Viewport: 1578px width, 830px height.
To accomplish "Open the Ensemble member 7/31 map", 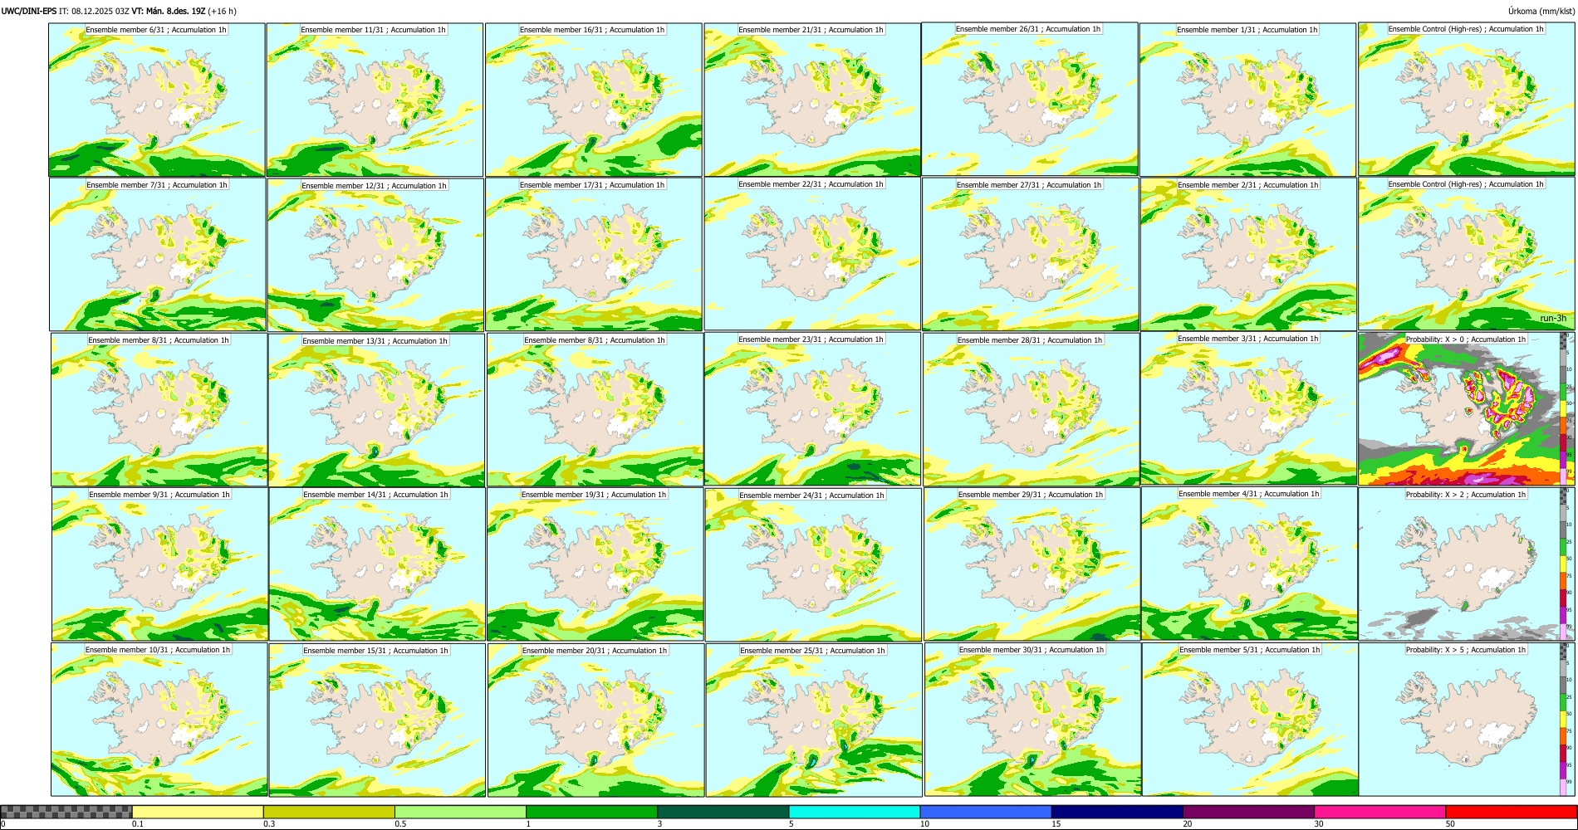I will click(x=158, y=255).
